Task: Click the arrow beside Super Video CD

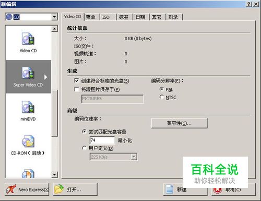Action: coord(45,77)
